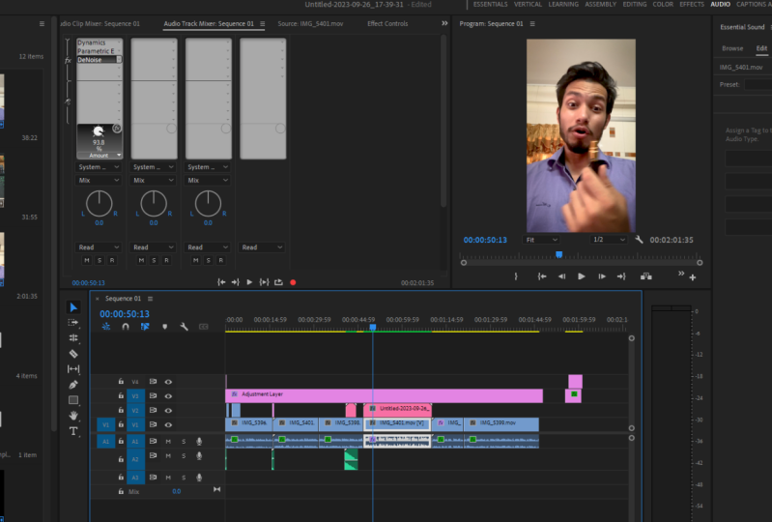Click first track's pan knob
The image size is (772, 522).
[99, 204]
